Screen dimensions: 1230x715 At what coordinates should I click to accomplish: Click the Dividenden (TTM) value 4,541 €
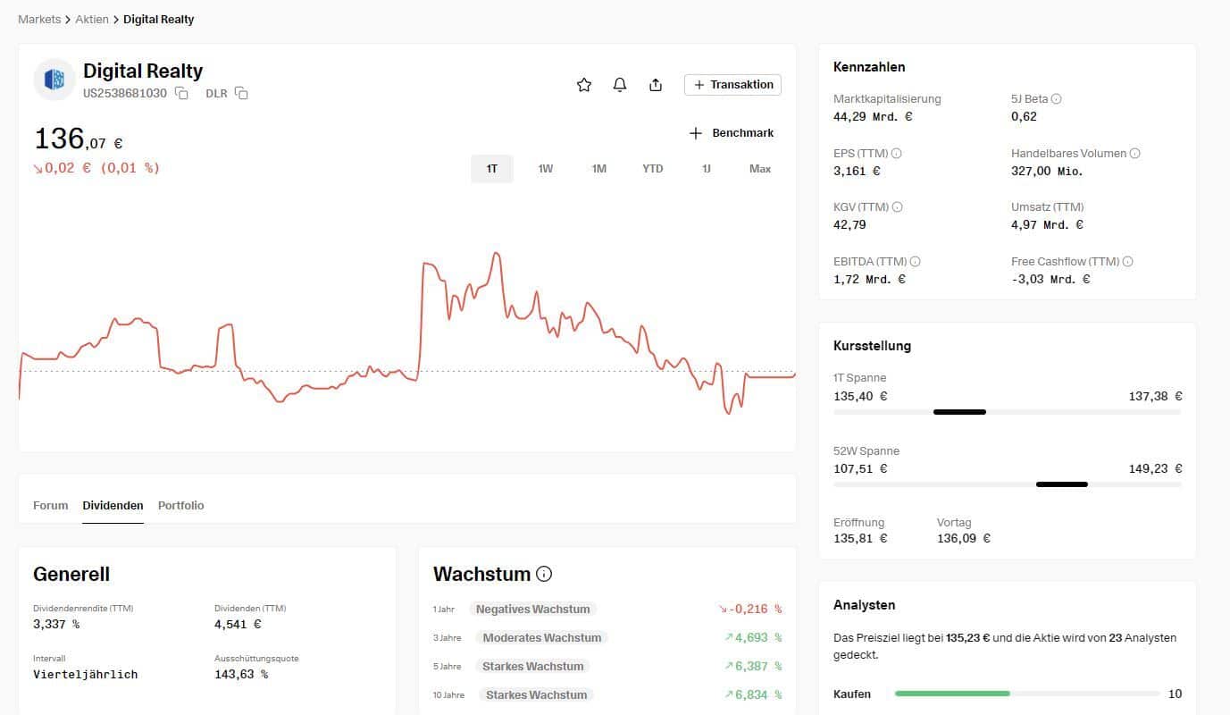point(238,625)
